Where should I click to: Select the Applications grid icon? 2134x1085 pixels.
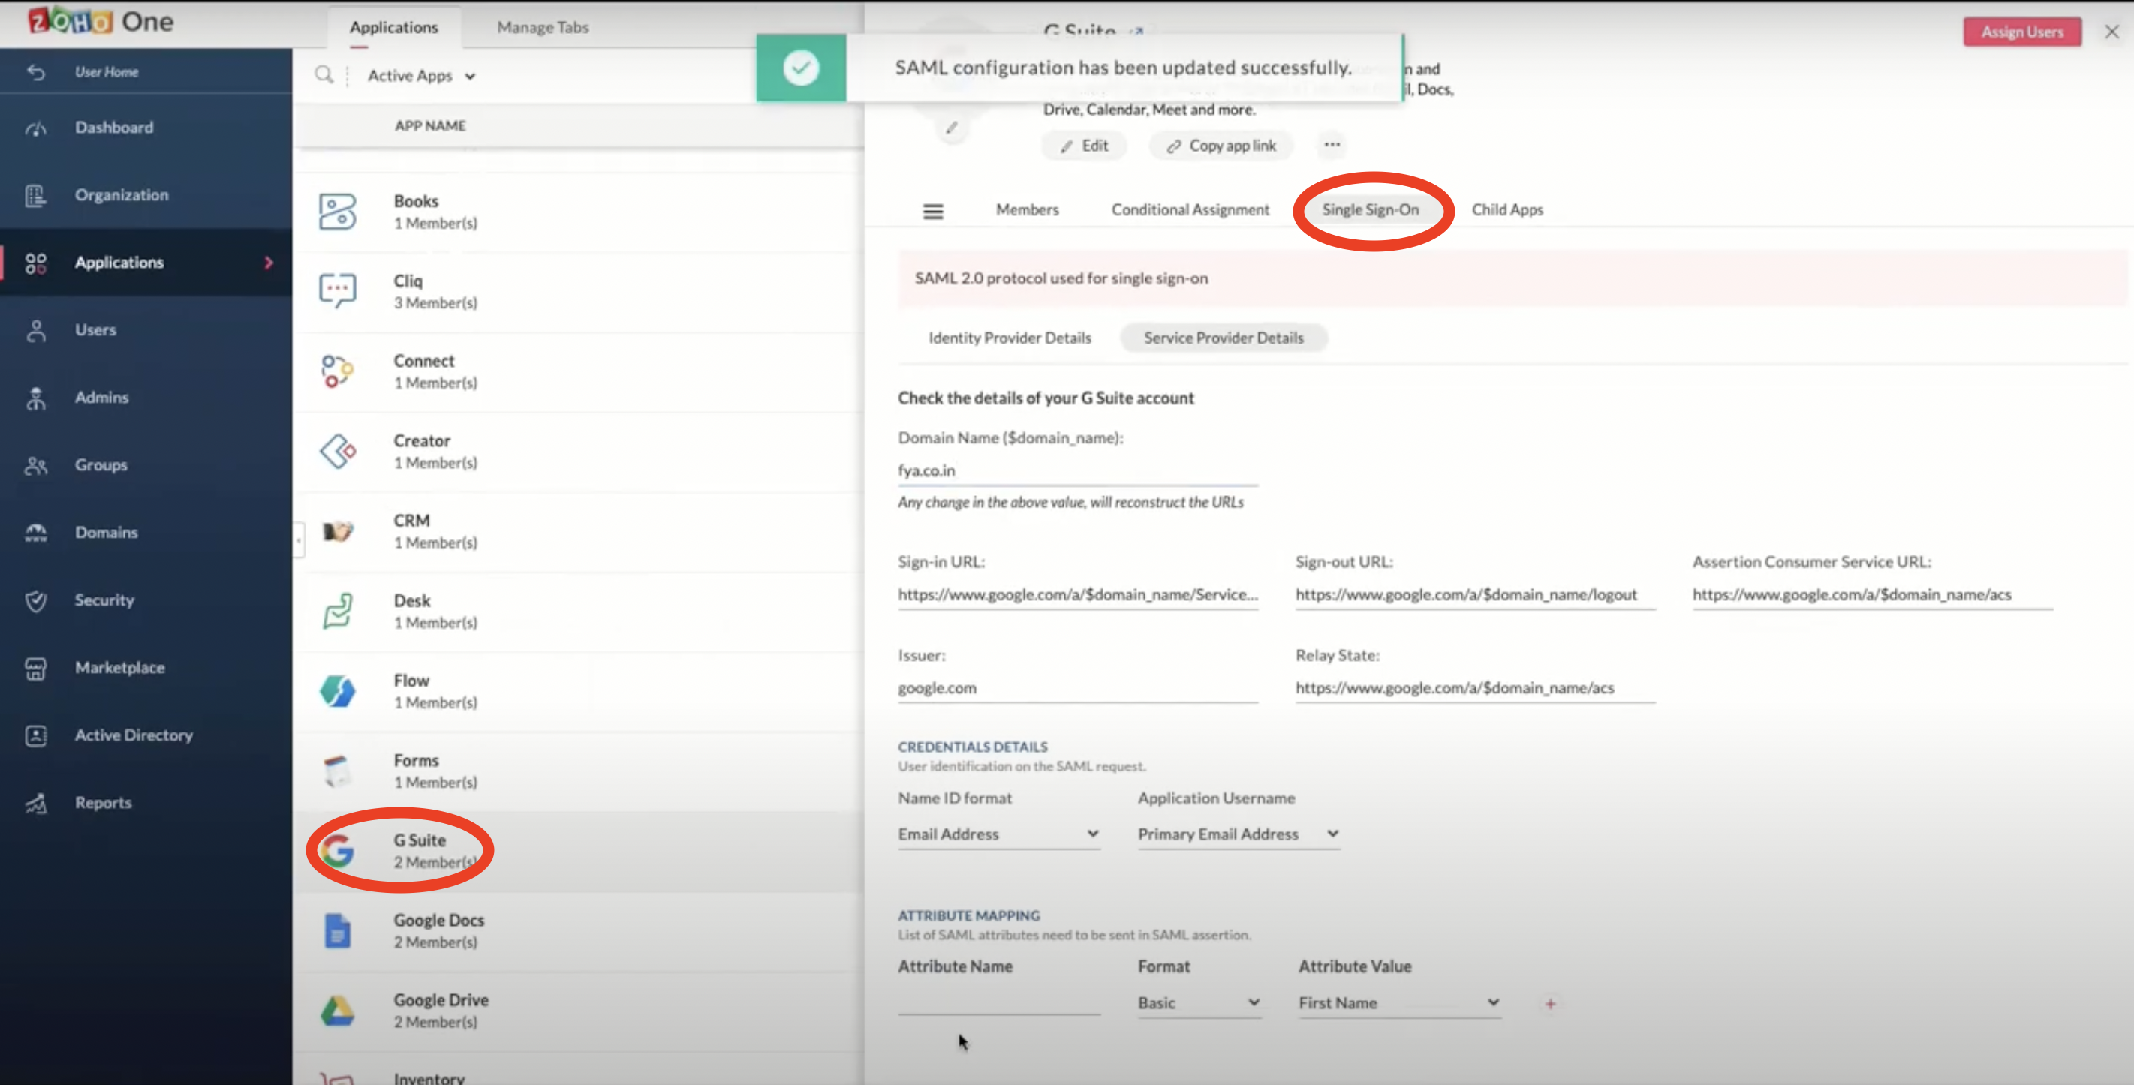coord(35,263)
